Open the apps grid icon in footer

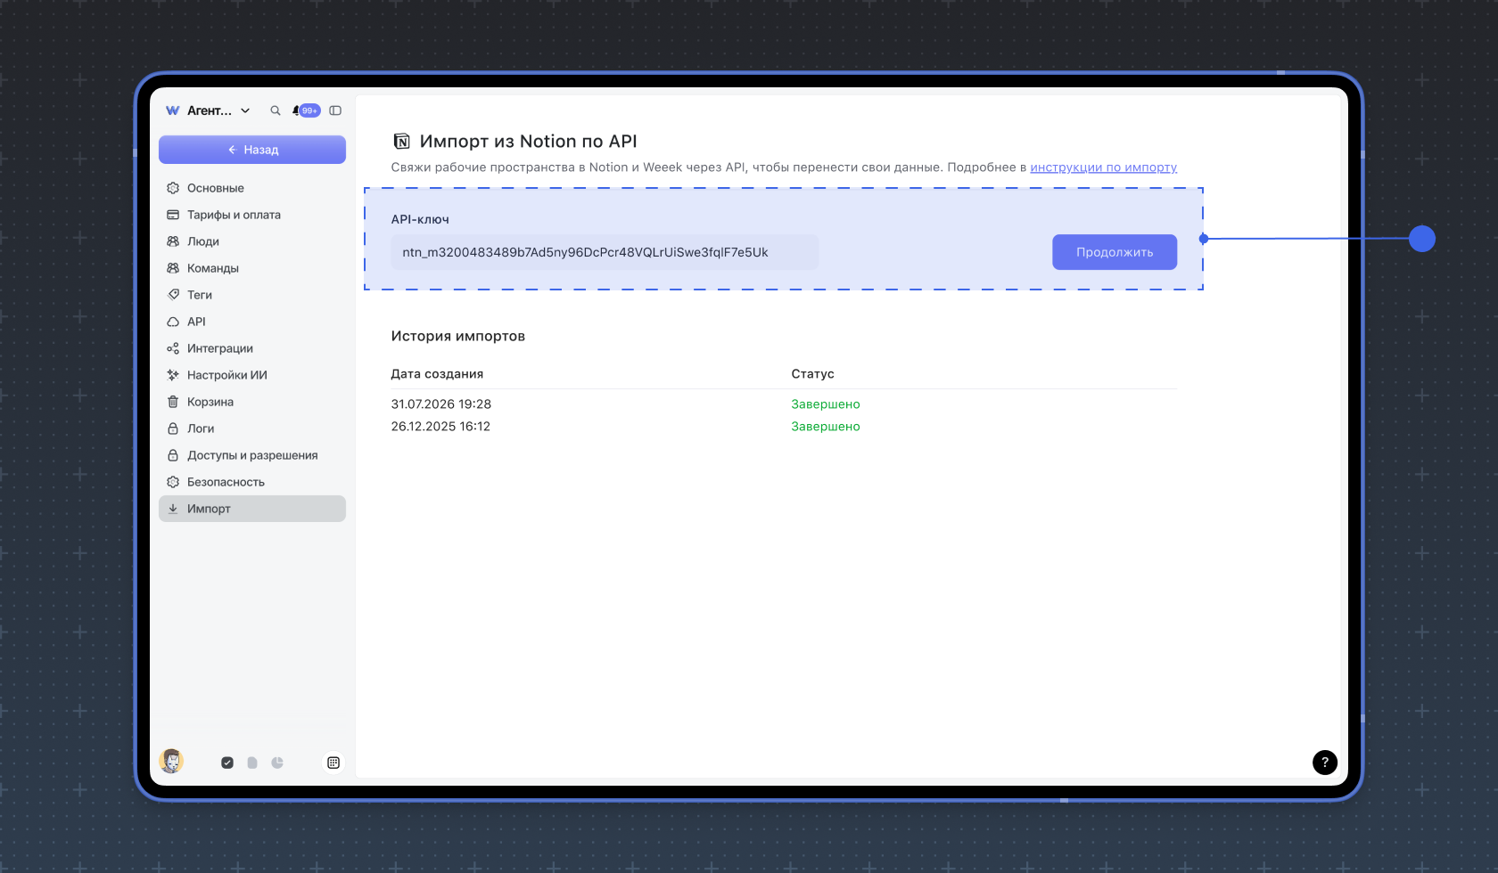pos(333,763)
